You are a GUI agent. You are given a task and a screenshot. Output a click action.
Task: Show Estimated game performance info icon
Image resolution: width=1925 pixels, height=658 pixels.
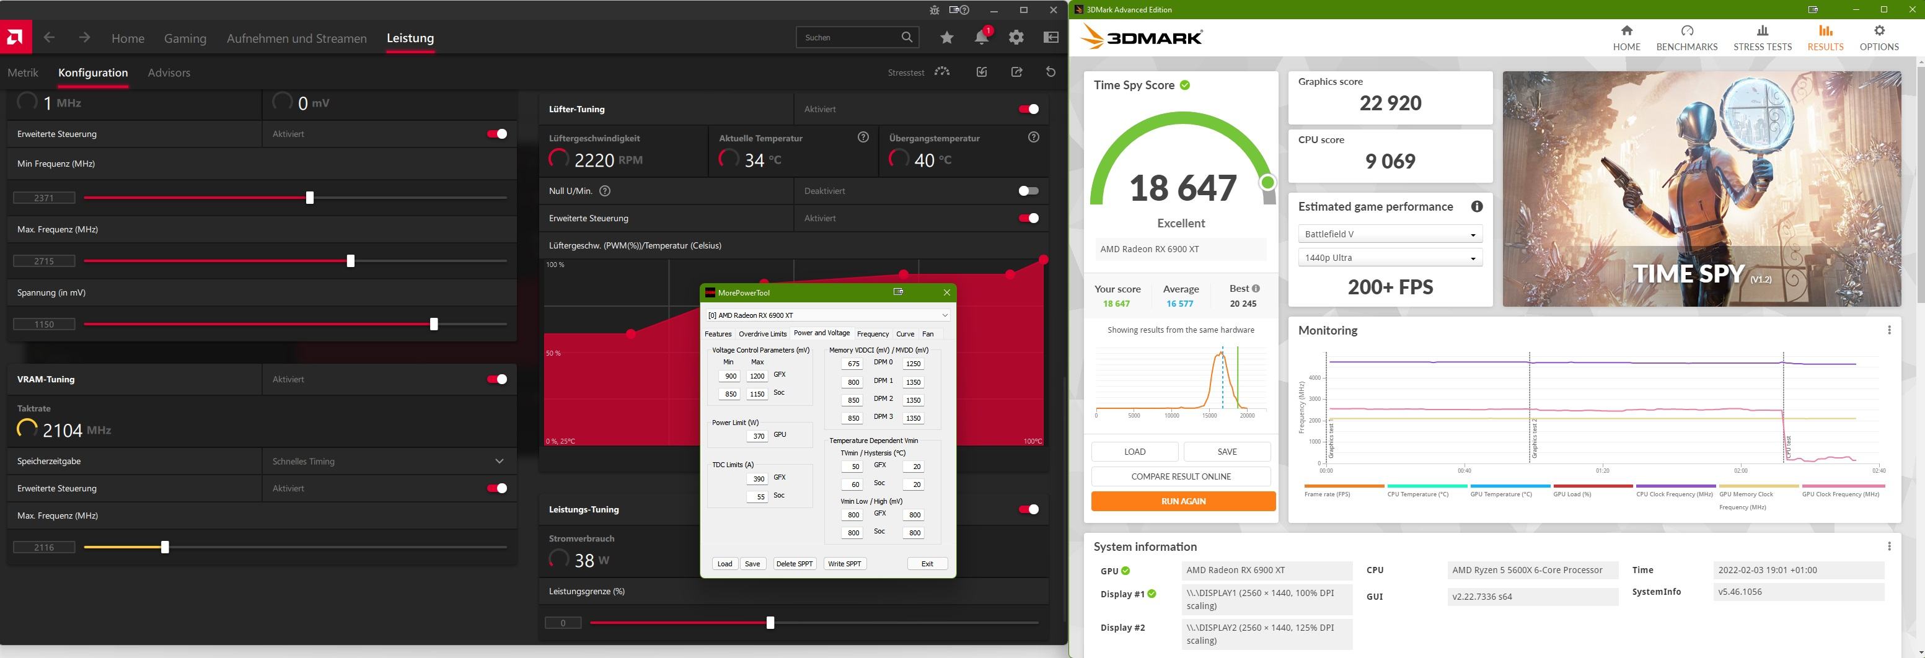point(1477,207)
